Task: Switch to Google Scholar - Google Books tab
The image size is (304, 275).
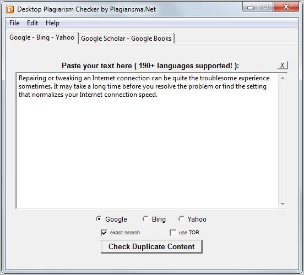Action: (126, 38)
